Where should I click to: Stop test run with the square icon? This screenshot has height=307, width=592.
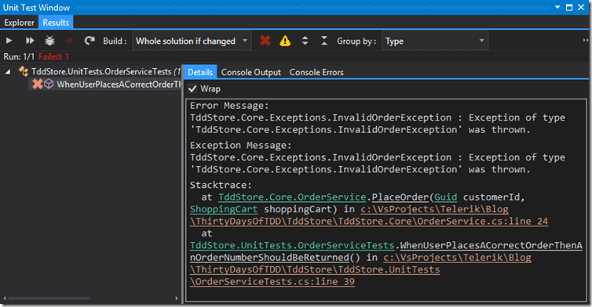pyautogui.click(x=69, y=41)
